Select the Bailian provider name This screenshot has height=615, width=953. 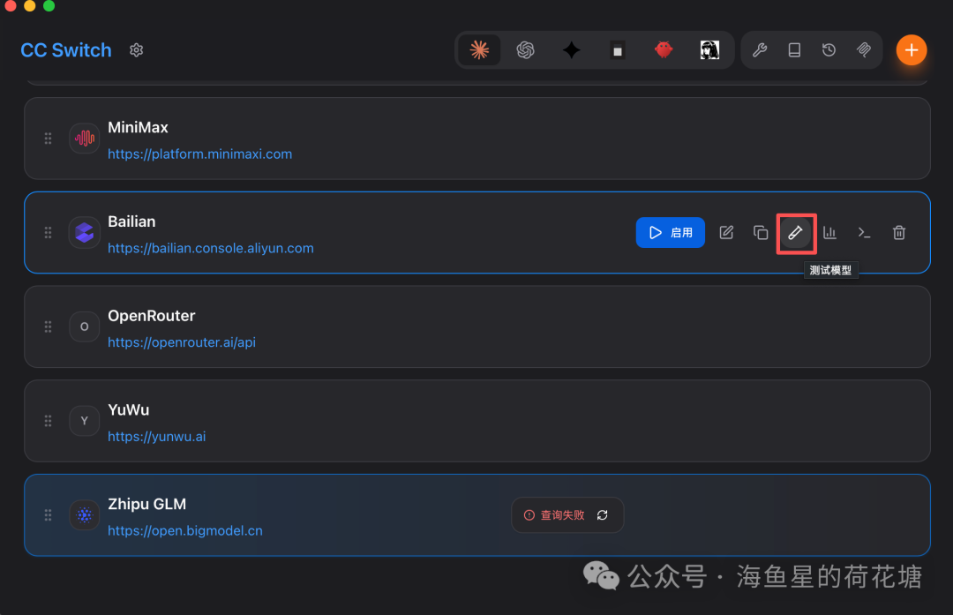pyautogui.click(x=131, y=221)
